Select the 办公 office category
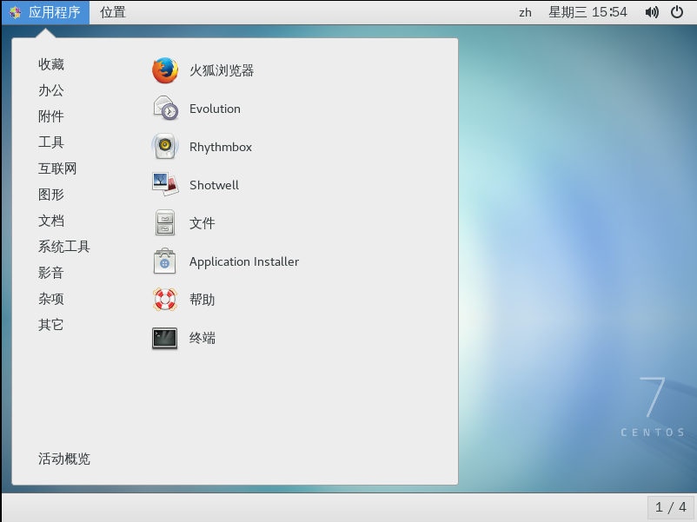 tap(51, 90)
